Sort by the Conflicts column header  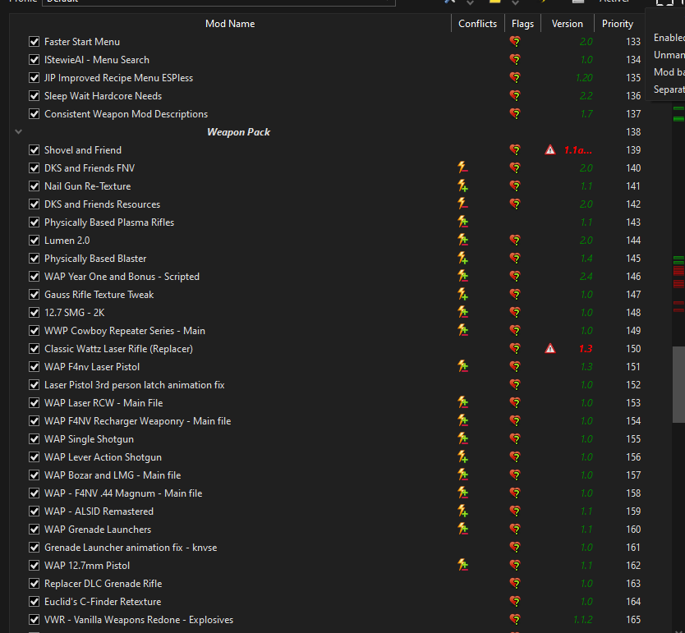coord(477,24)
